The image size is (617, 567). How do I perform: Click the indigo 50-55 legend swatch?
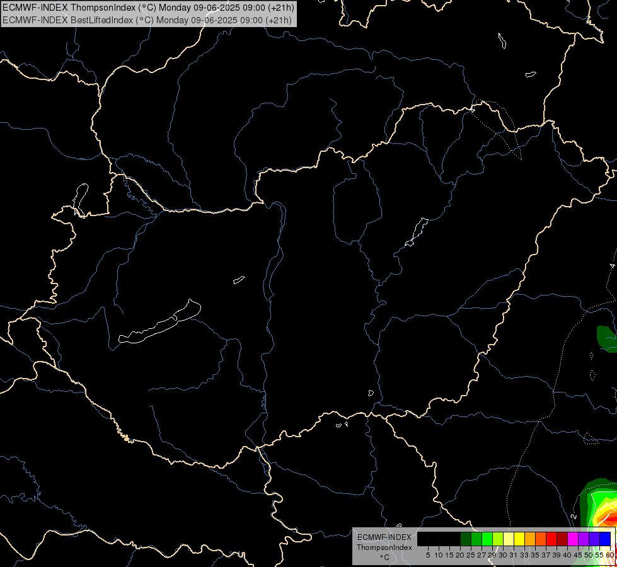(x=594, y=539)
